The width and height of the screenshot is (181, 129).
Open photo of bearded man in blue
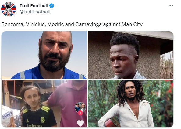point(44,55)
